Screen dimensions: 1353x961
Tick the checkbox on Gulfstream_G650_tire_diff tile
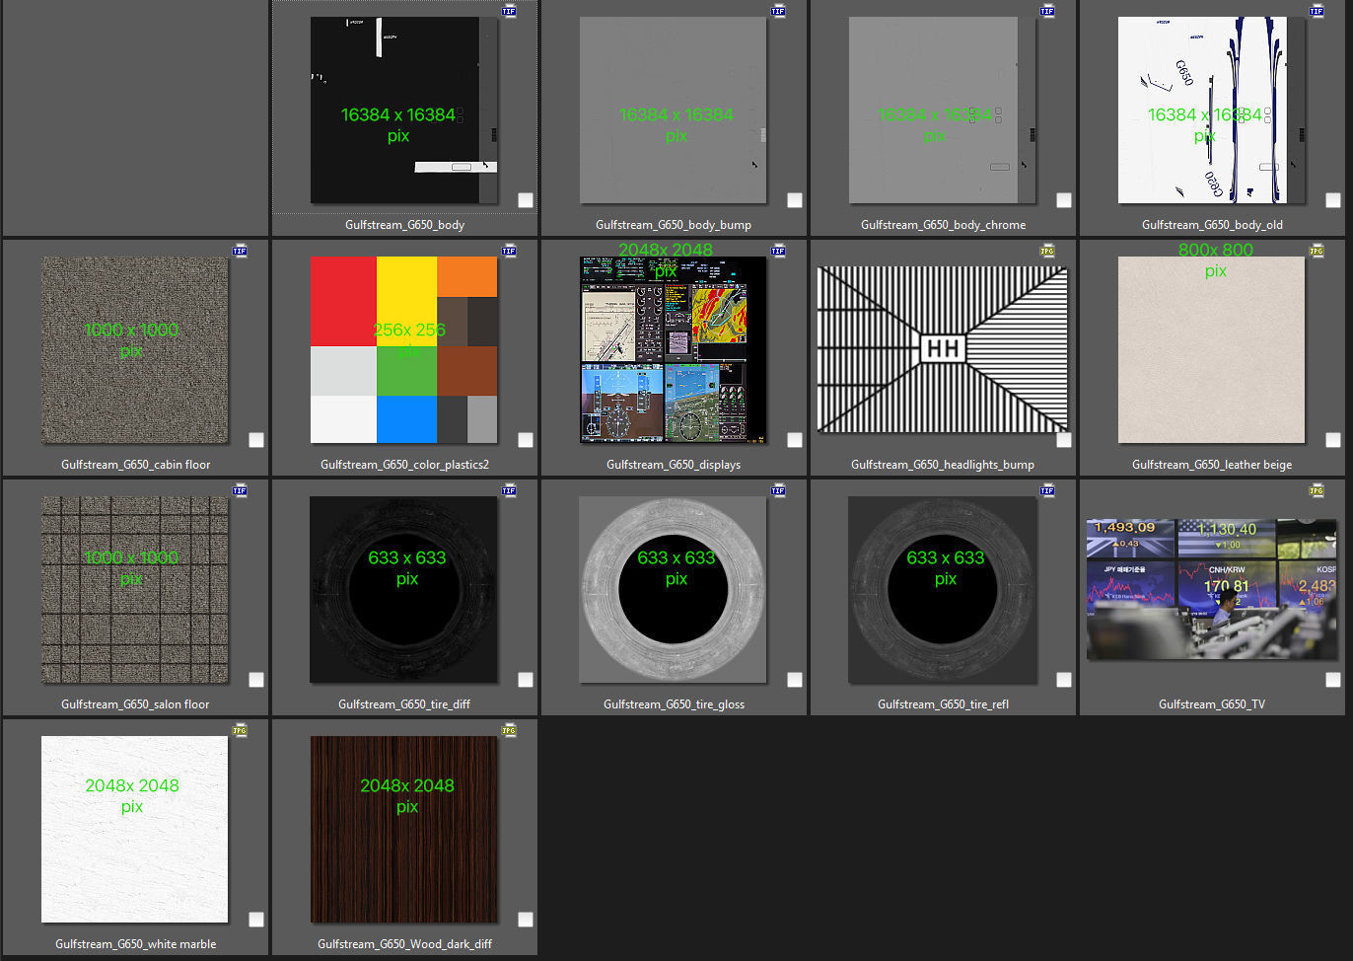(x=526, y=680)
